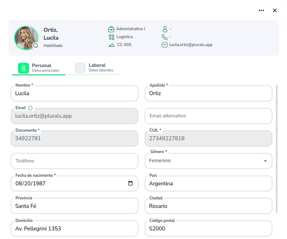The width and height of the screenshot is (287, 239).
Task: Close the employee profile dialog
Action: coord(275,10)
